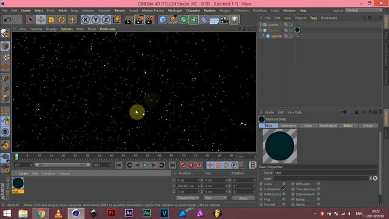Activate the Move tool
This screenshot has height=219, width=389.
[41, 19]
